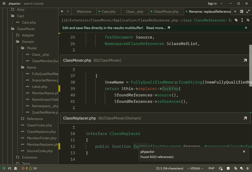Click the ClassMover.php excerpt file header

(155, 60)
